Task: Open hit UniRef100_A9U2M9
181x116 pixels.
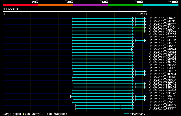Action: [x=162, y=106]
